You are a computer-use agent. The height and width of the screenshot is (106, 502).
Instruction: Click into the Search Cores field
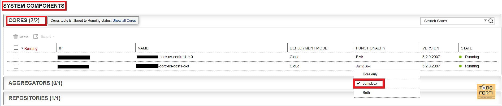point(452,21)
